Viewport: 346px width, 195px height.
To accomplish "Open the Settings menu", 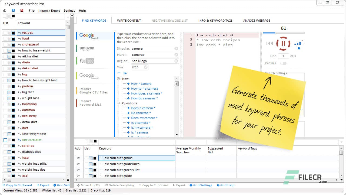I will pos(69,11).
